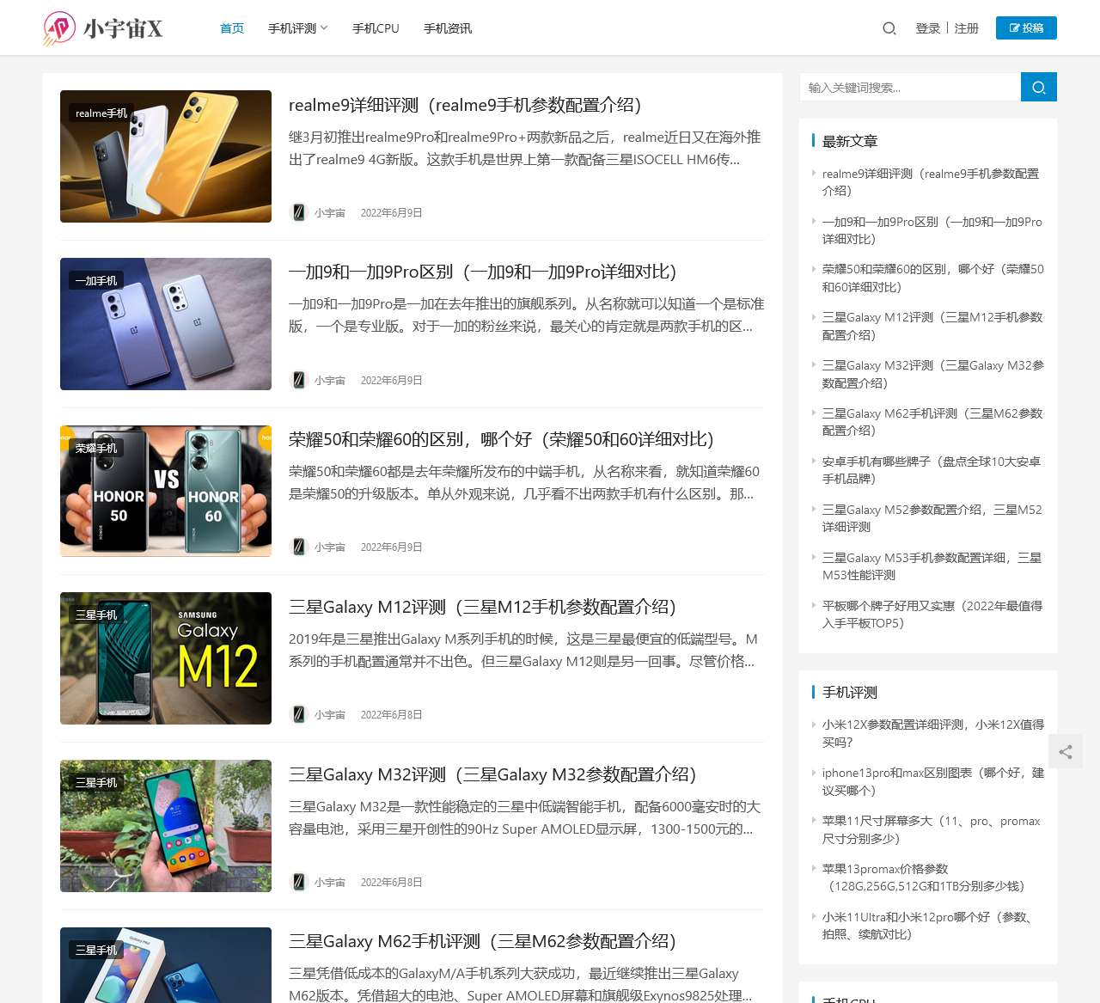Click the 荣耀手机 category tag

(x=96, y=448)
